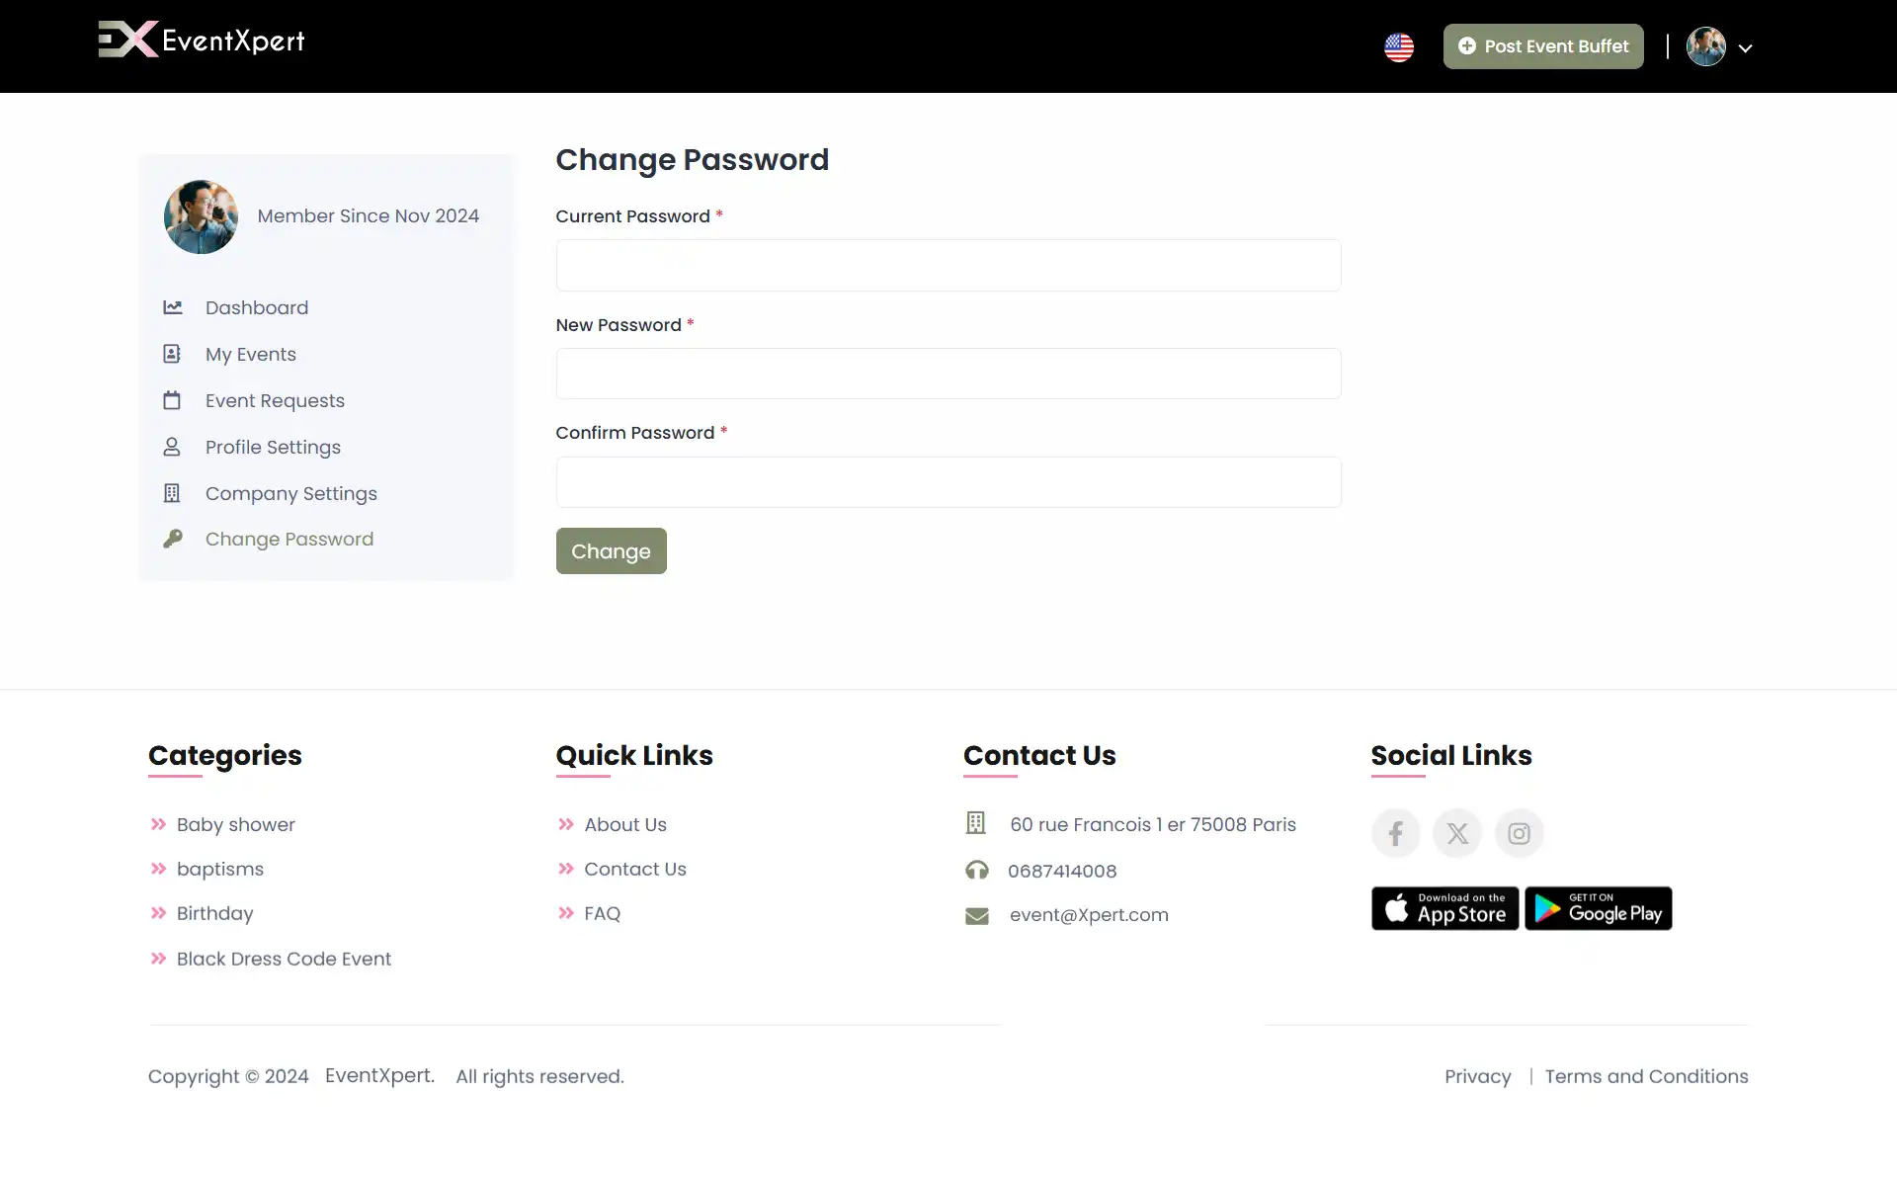Viewport: 1897px width, 1177px height.
Task: Click the X (Twitter) social icon
Action: [1457, 832]
